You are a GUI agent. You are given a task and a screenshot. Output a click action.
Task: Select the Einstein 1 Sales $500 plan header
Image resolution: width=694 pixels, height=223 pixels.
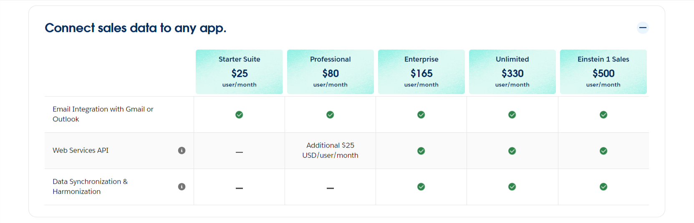click(x=603, y=72)
